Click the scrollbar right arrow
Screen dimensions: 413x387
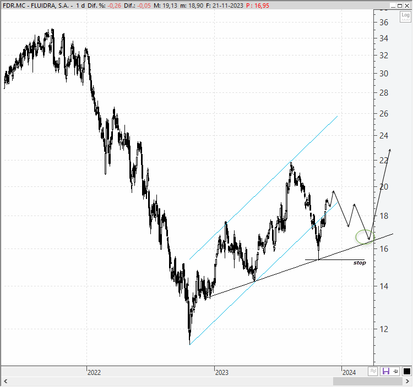[407, 381]
